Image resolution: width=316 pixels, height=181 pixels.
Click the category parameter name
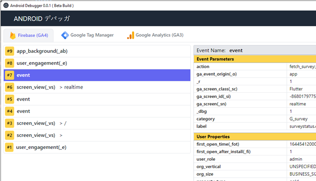pos(205,119)
